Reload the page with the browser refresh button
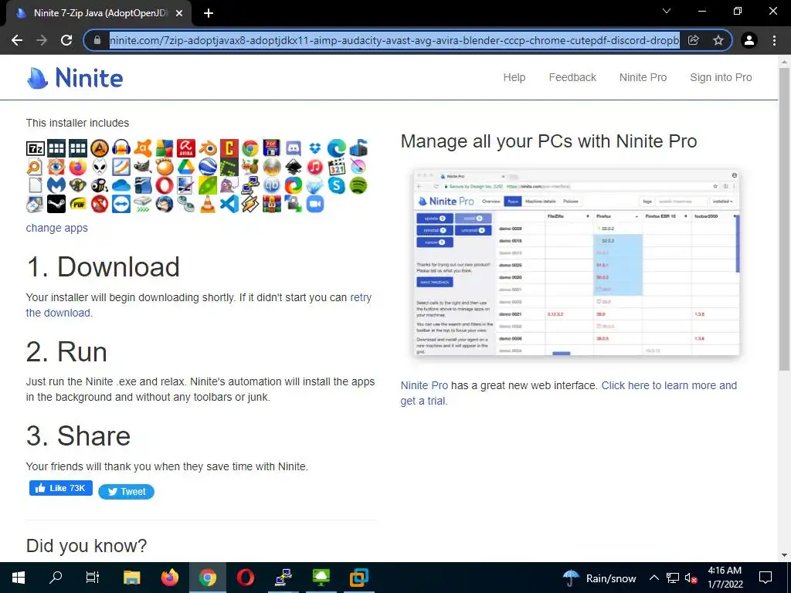This screenshot has height=593, width=791. (x=66, y=40)
